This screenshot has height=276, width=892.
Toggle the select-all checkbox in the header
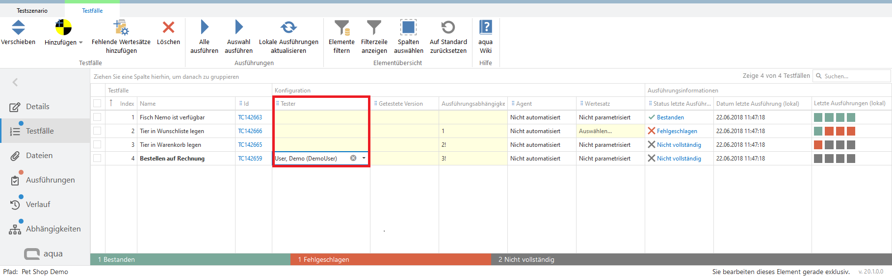click(x=97, y=103)
